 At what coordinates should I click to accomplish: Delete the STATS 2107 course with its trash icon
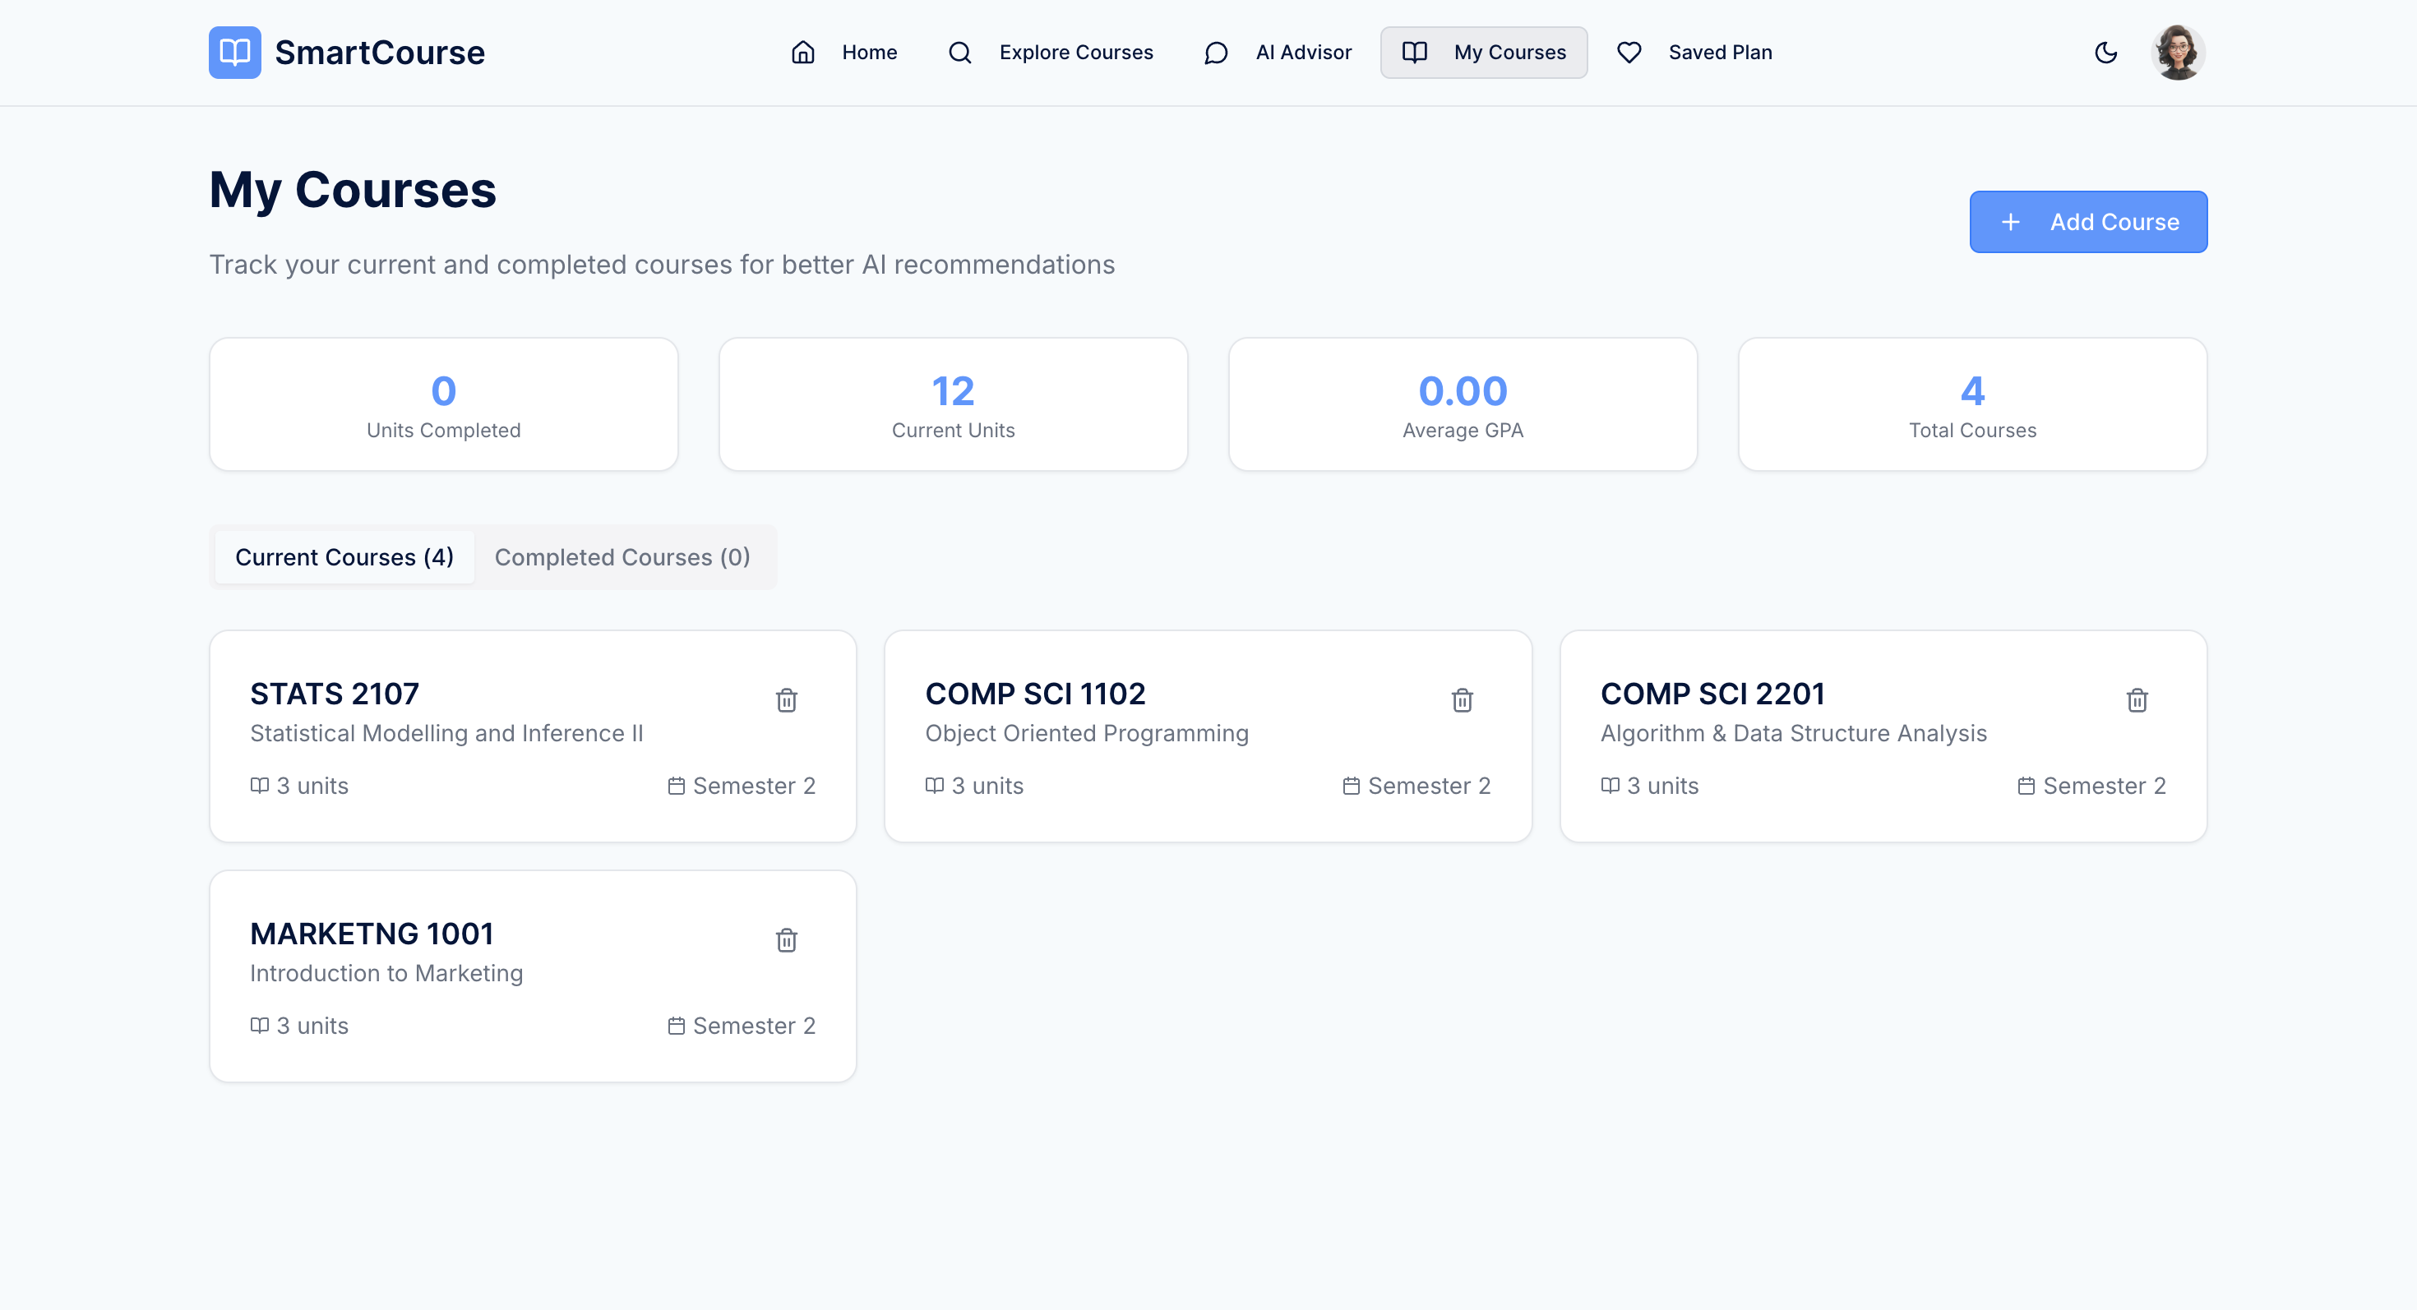[x=786, y=699]
